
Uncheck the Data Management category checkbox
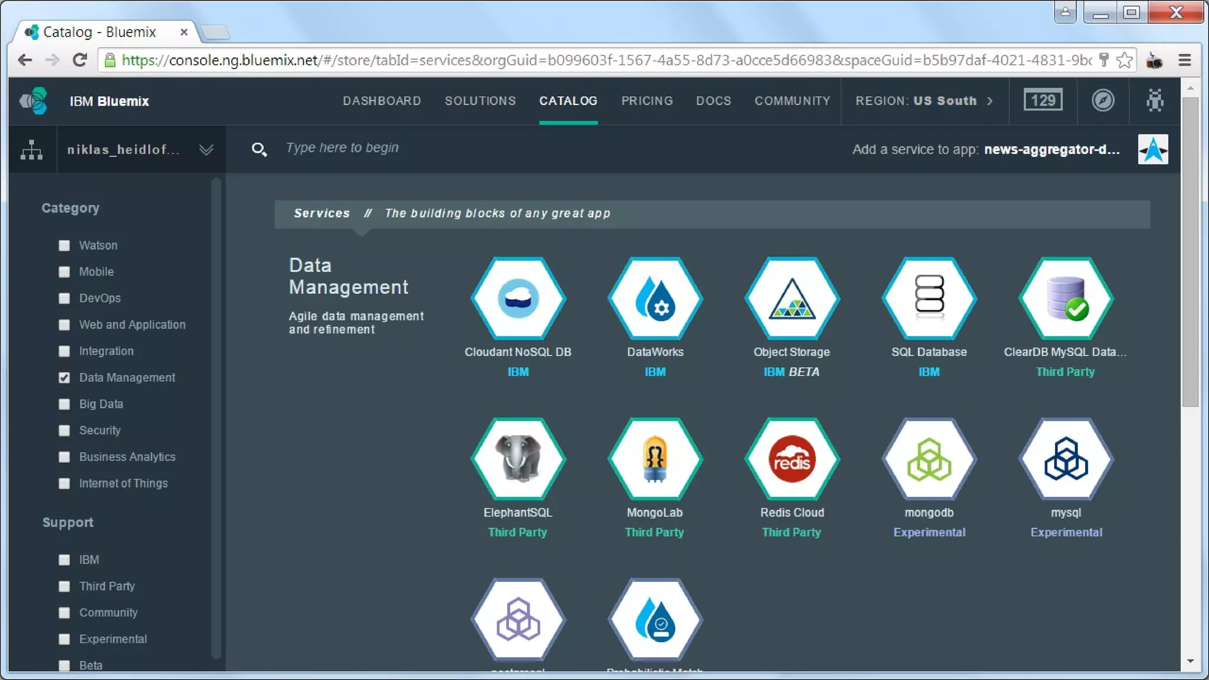point(64,378)
